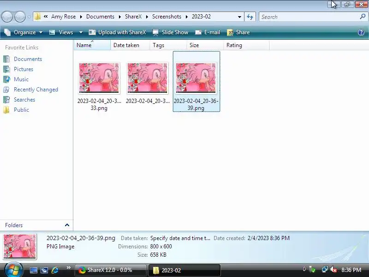This screenshot has width=369, height=277.
Task: Click the file name 2023-02-04_20-36-39.png under thumbnail
Action: pos(196,104)
